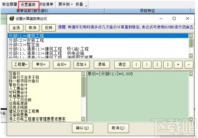Viewport: 198px width, 138px height.
Task: Click the 清空 clear button
Action: tap(122, 65)
